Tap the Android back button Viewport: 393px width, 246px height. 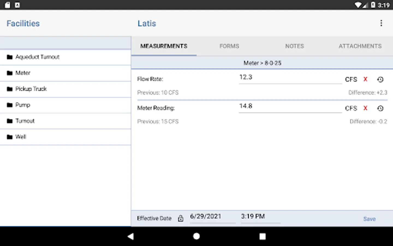tap(131, 236)
